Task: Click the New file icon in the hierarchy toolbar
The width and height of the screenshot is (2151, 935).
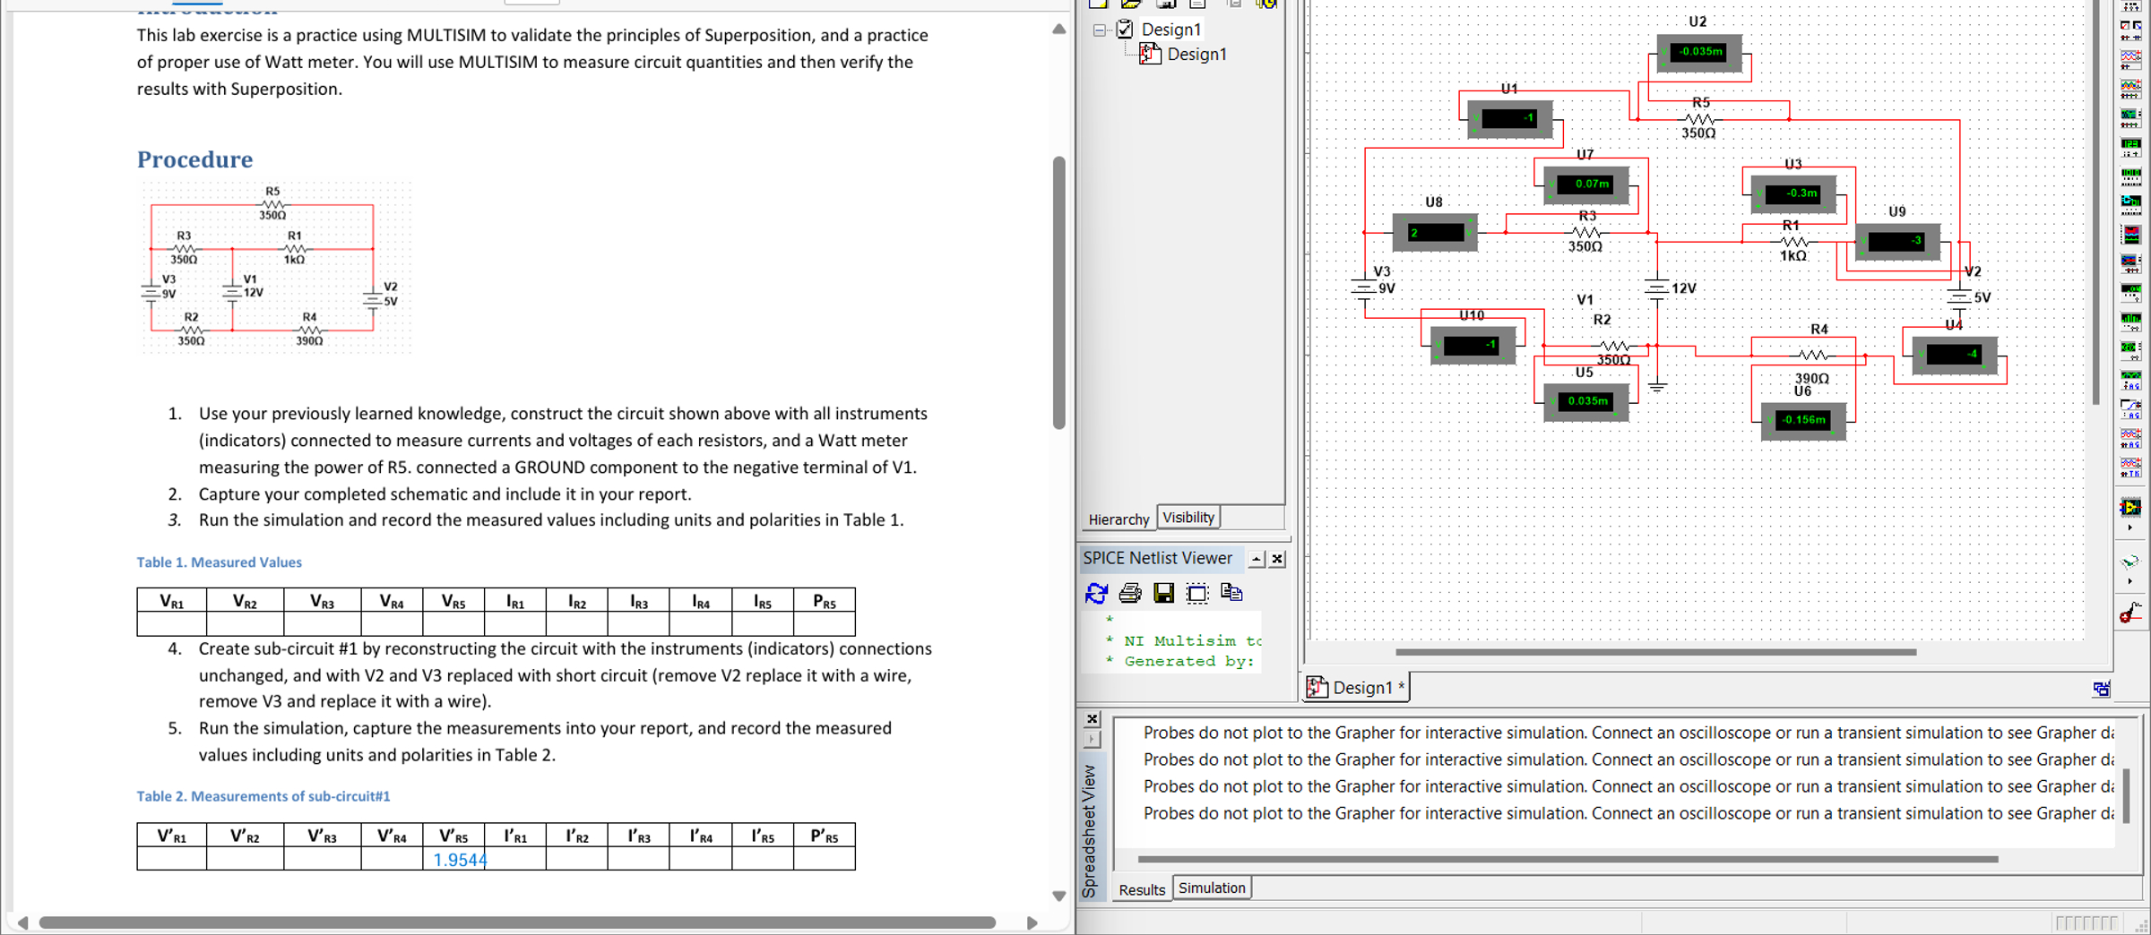Action: tap(1098, 4)
